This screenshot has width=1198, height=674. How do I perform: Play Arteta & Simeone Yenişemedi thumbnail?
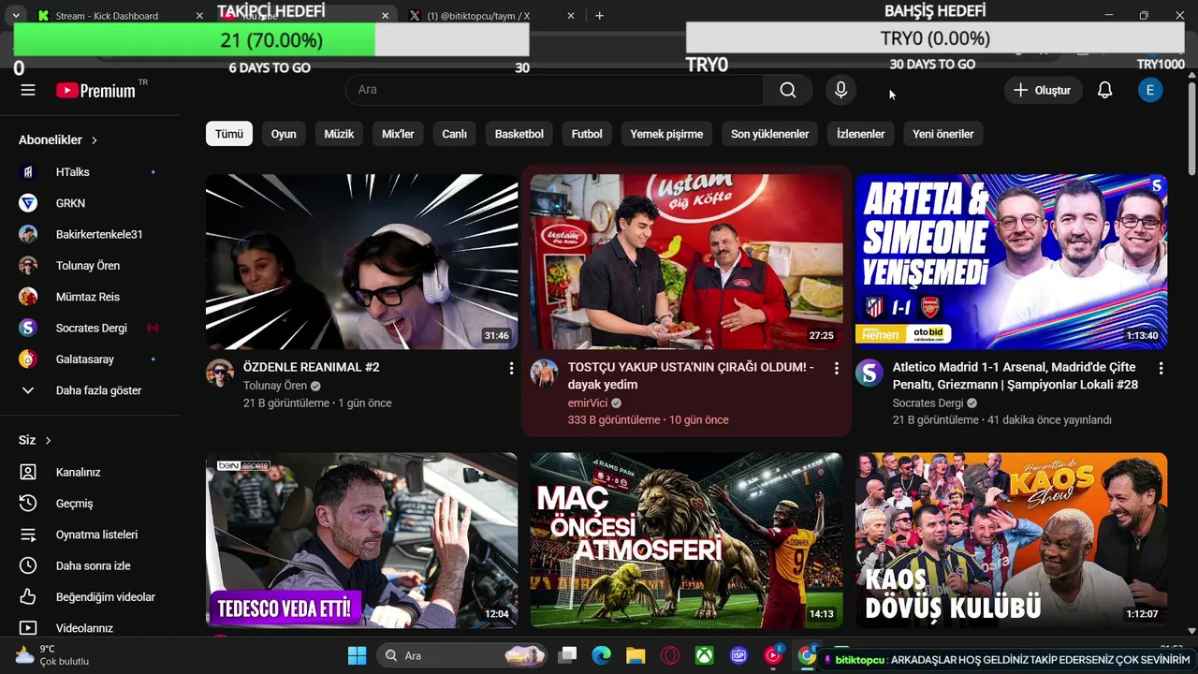[x=1011, y=261]
